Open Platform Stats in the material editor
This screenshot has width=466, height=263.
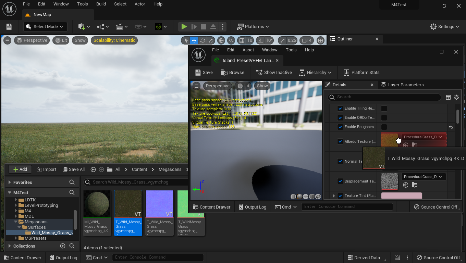pyautogui.click(x=361, y=73)
